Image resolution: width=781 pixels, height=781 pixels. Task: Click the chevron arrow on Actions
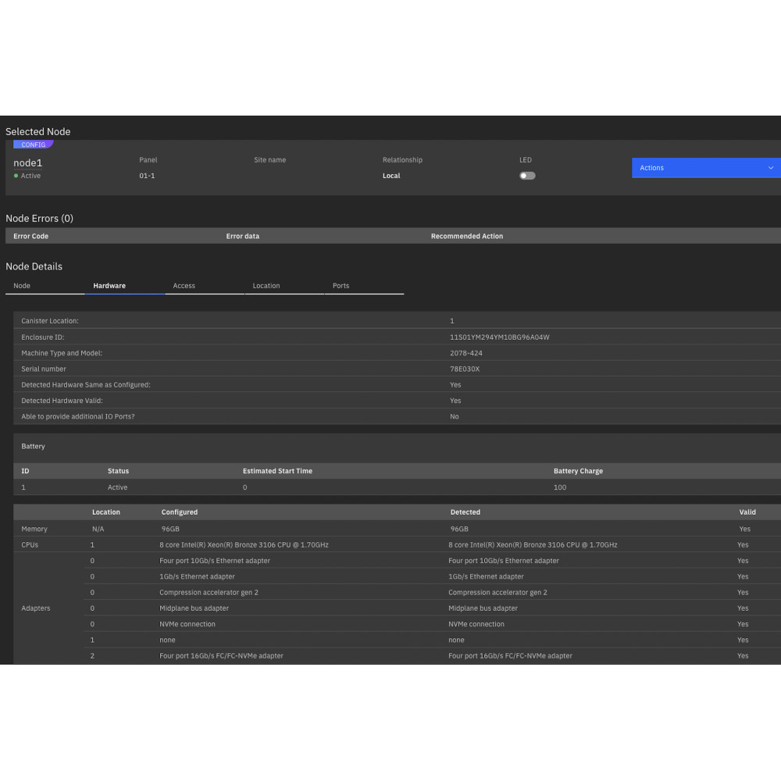coord(770,168)
